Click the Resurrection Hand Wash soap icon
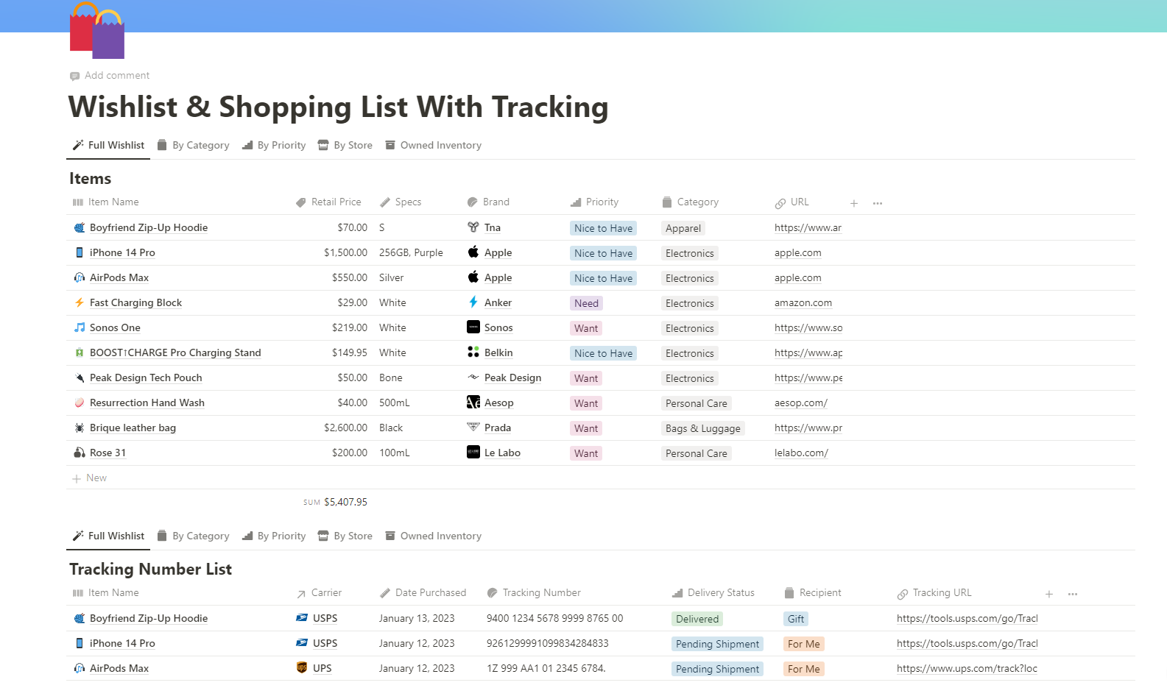Image resolution: width=1167 pixels, height=688 pixels. 80,402
